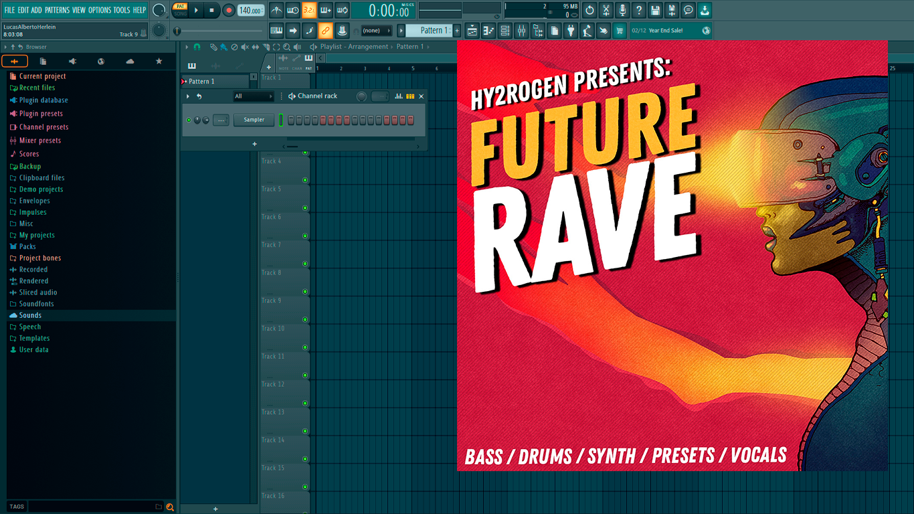Adjust the Sampler channel volume knob

[x=205, y=120]
